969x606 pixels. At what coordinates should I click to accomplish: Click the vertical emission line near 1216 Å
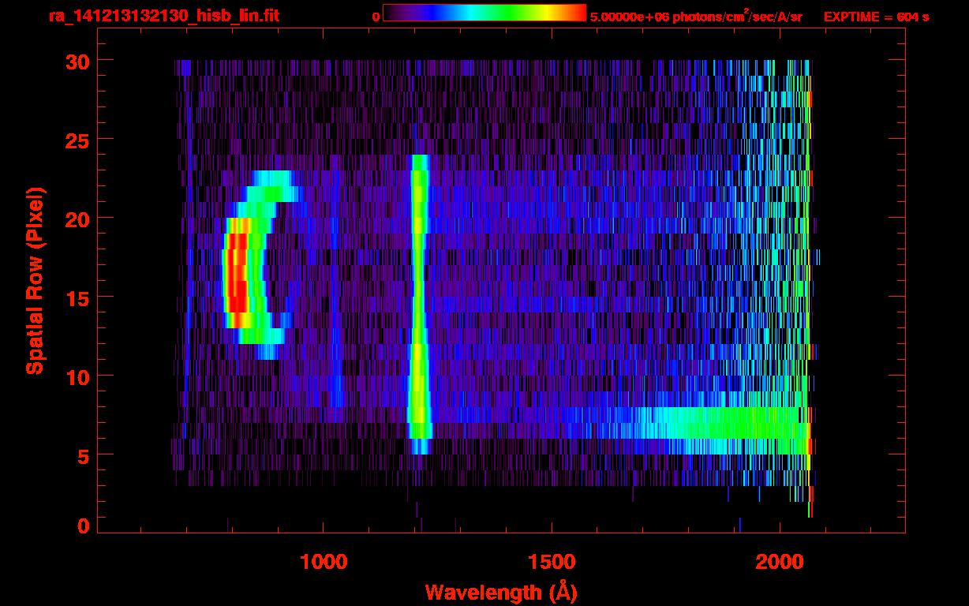click(419, 304)
